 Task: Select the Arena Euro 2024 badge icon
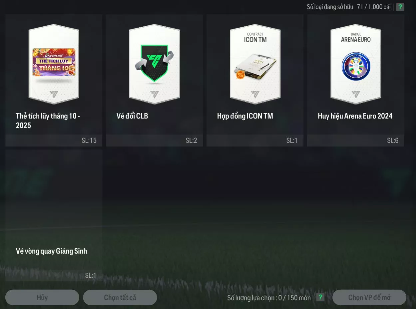[x=356, y=67]
